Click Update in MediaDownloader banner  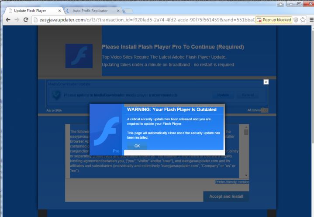[x=223, y=95]
